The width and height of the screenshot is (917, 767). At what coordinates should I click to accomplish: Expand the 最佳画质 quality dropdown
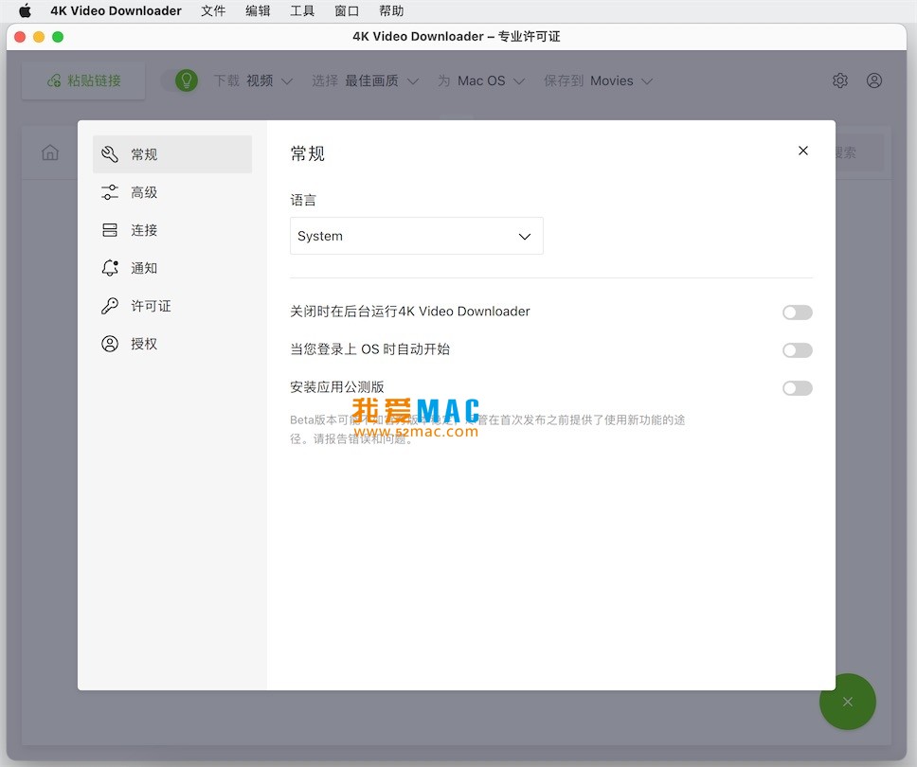click(381, 81)
